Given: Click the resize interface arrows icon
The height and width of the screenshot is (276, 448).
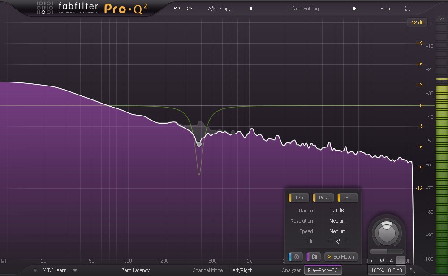Looking at the screenshot, I should pyautogui.click(x=413, y=270).
